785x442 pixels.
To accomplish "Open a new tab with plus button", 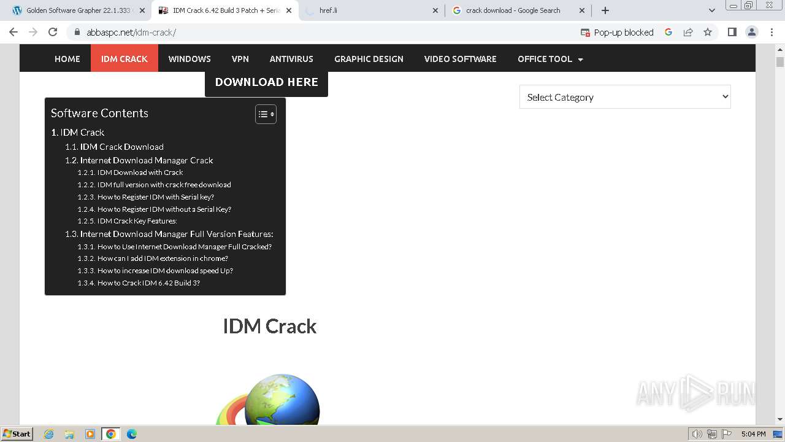I will point(605,10).
